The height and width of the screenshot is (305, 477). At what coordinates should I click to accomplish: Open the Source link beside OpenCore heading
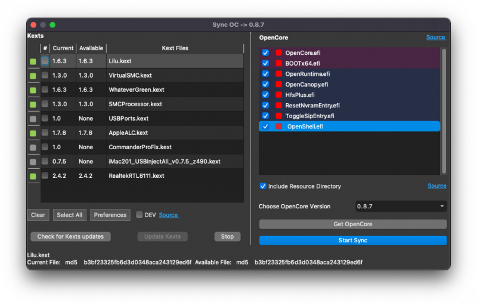436,37
